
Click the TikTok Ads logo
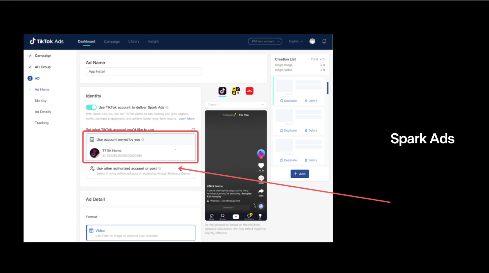(47, 41)
